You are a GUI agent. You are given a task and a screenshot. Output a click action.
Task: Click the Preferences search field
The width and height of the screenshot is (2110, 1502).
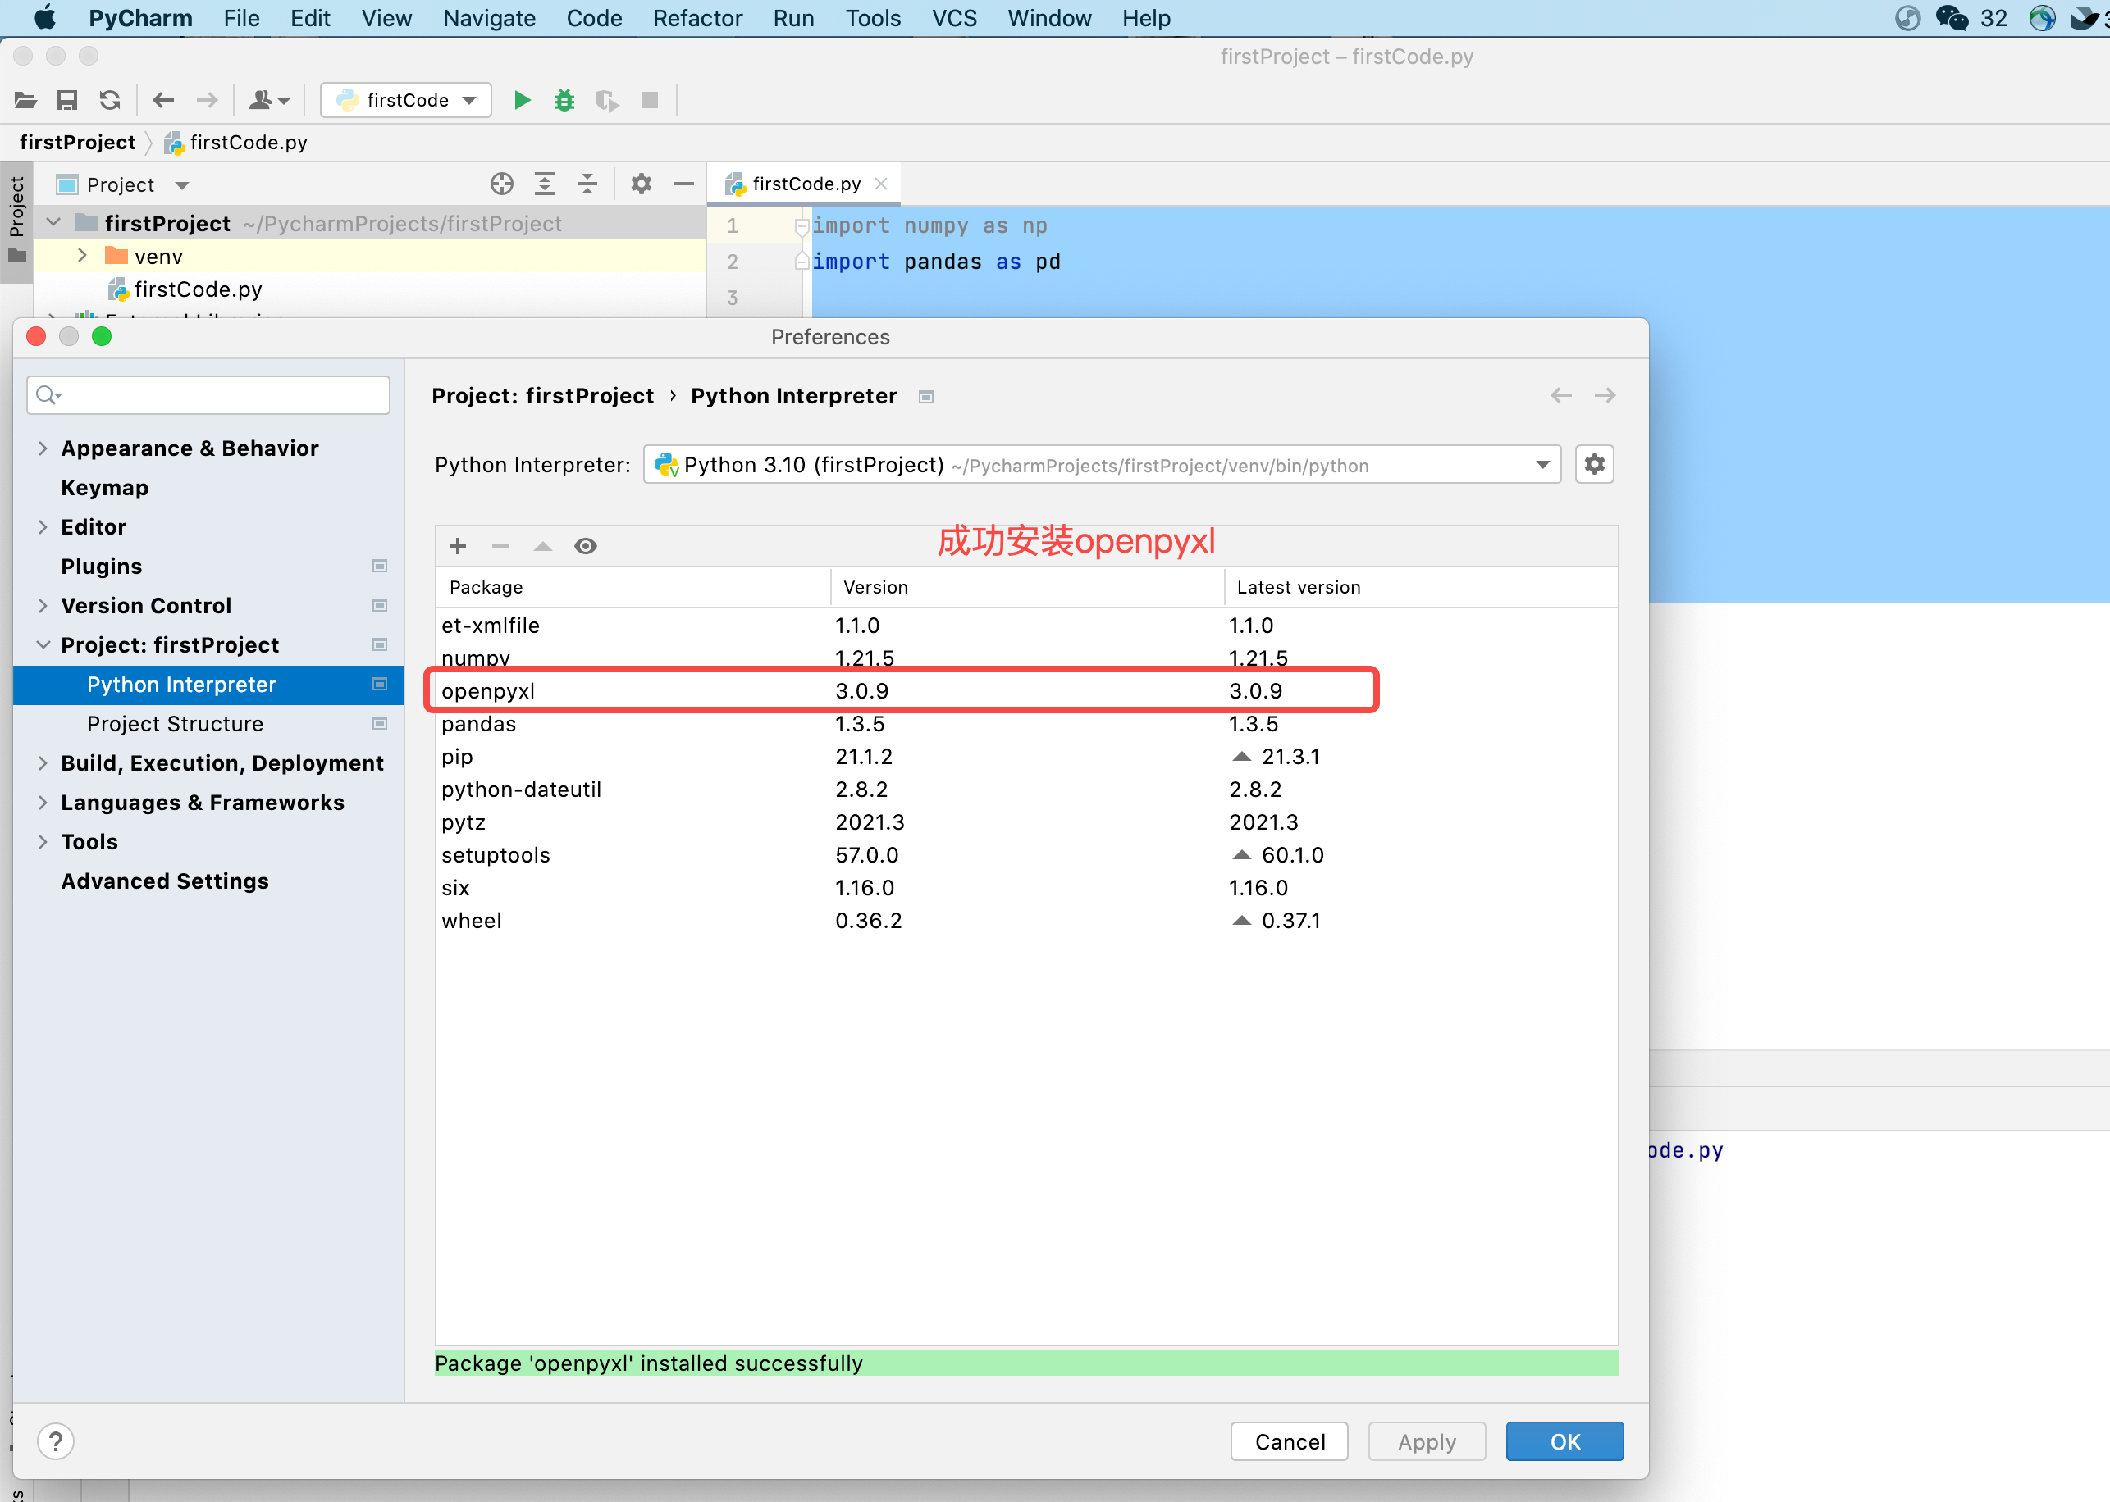208,395
